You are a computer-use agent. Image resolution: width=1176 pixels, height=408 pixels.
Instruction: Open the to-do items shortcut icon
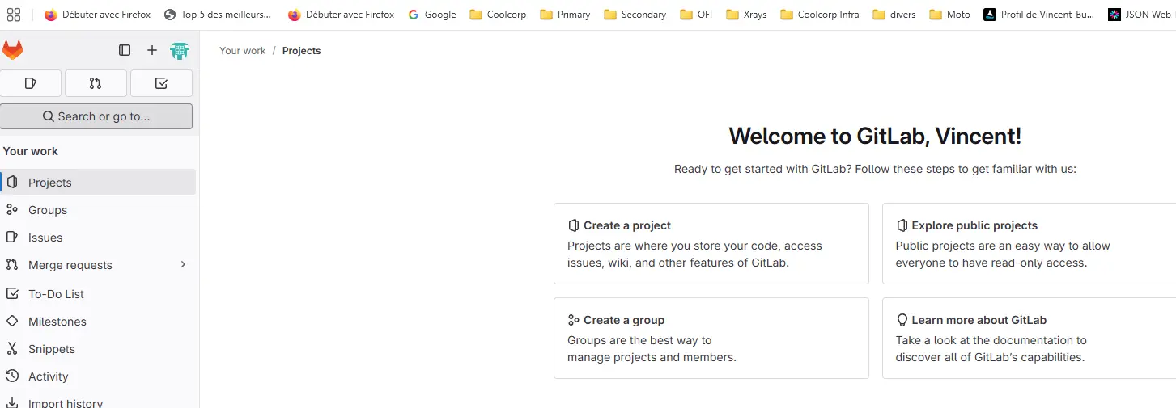pyautogui.click(x=161, y=83)
